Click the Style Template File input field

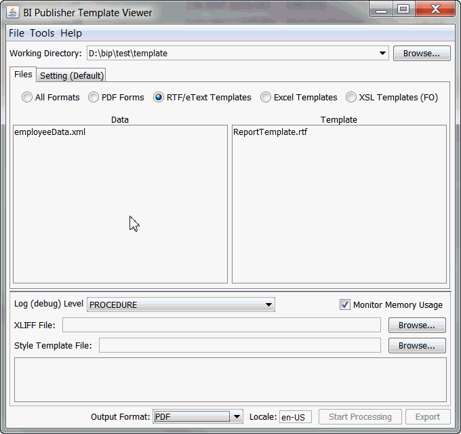point(239,345)
